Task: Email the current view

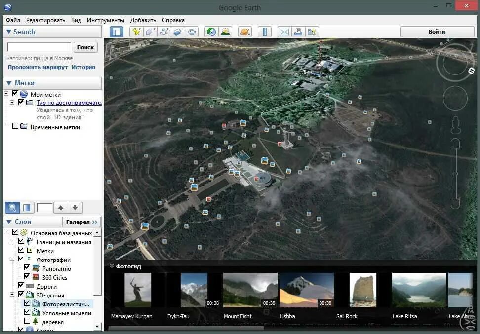Action: tap(284, 32)
